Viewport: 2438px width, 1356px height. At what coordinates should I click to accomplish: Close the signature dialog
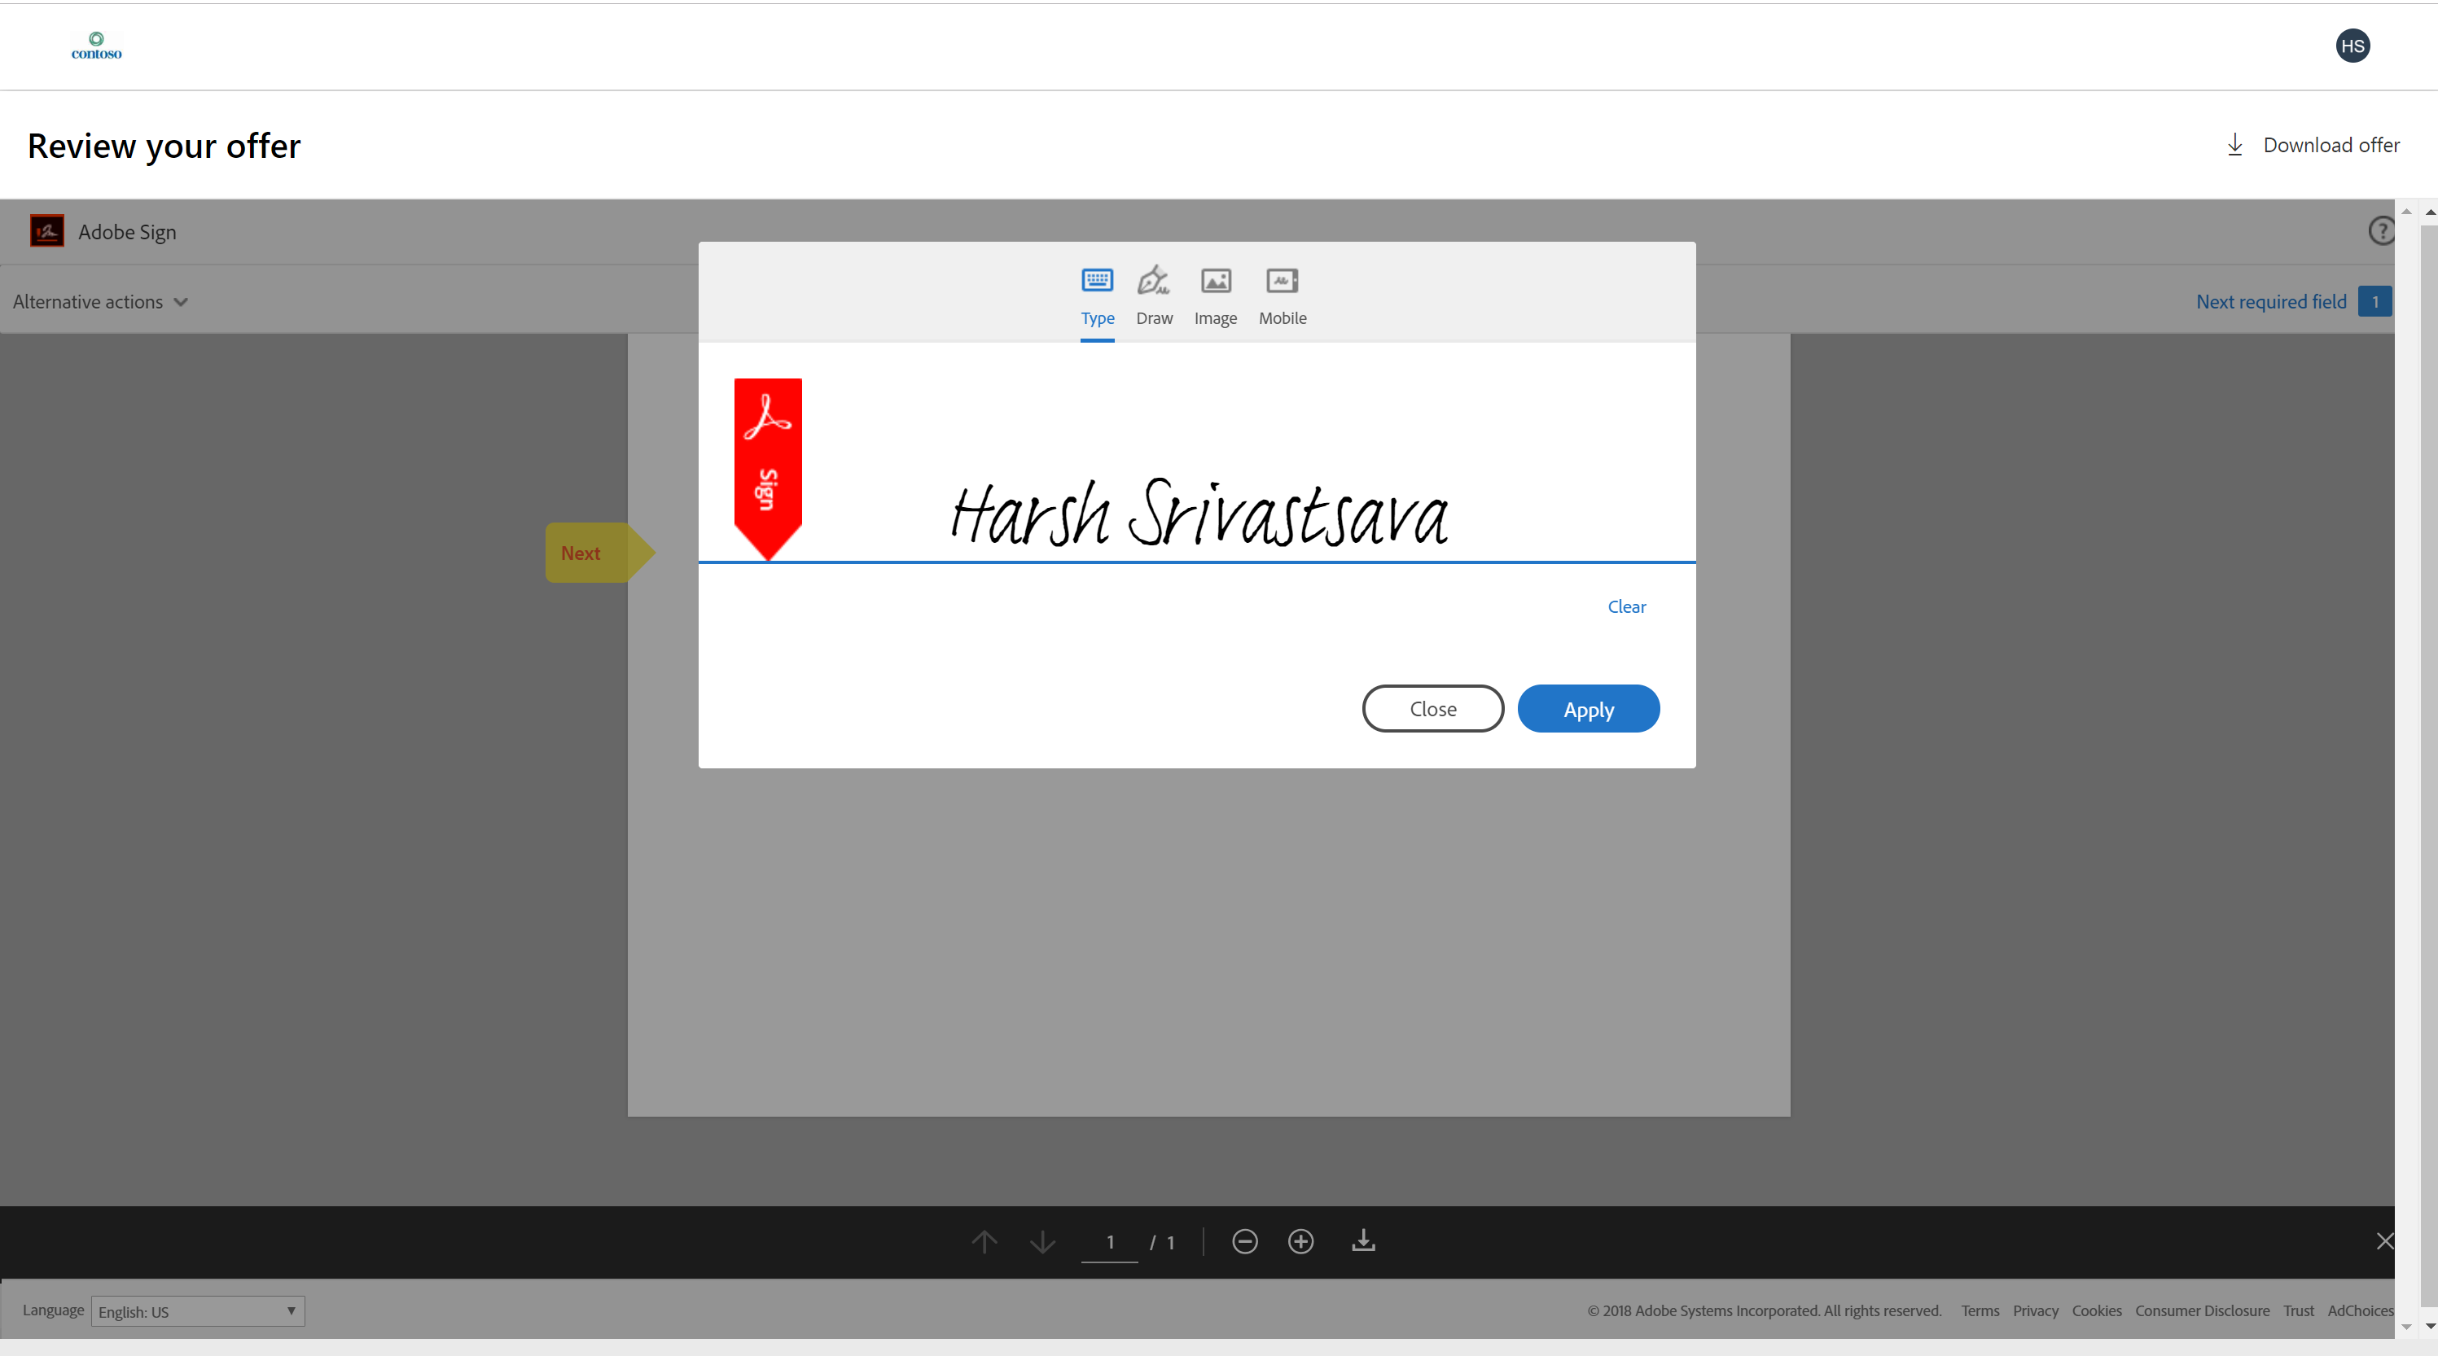tap(1431, 708)
